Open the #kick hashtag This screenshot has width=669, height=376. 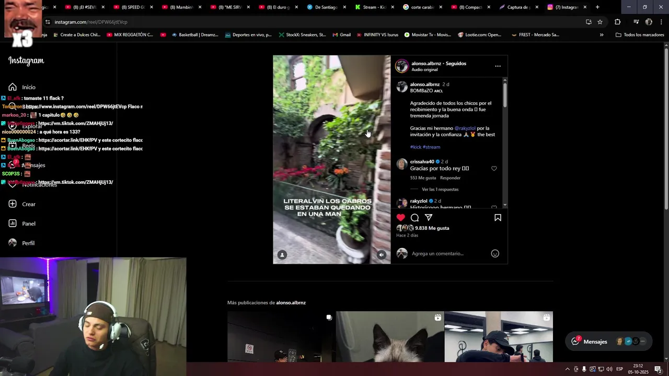416,147
